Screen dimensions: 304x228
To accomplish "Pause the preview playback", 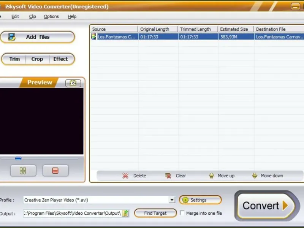I will click(23, 171).
